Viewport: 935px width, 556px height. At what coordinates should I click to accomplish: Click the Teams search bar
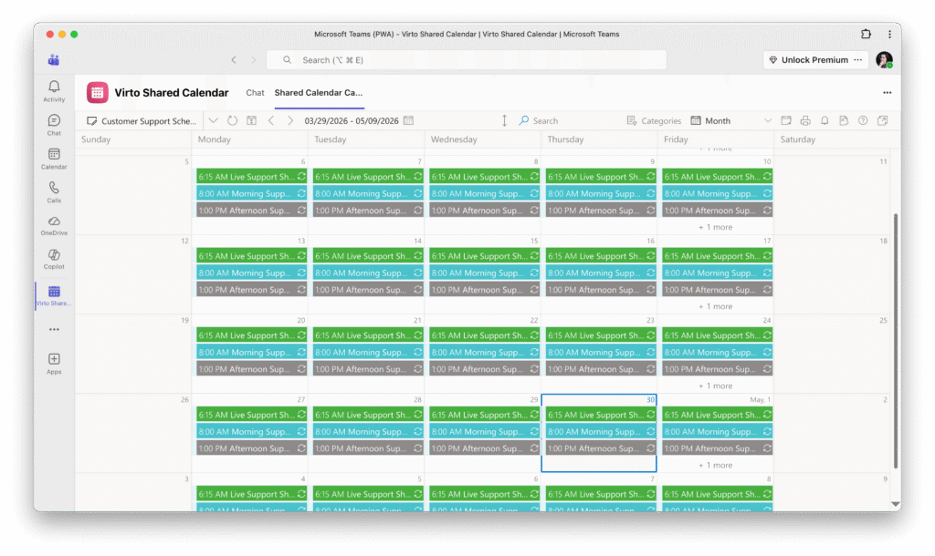tap(467, 59)
